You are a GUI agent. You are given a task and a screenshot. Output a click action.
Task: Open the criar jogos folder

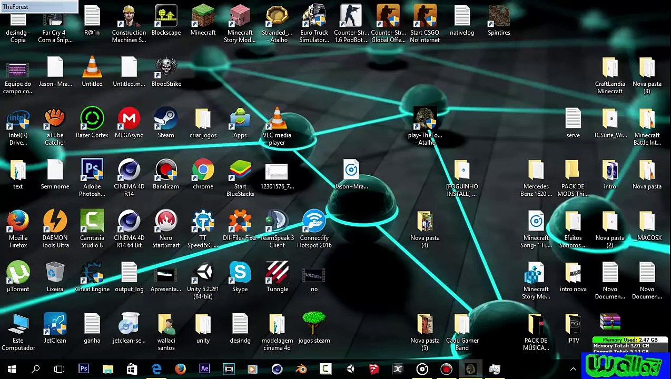point(203,124)
